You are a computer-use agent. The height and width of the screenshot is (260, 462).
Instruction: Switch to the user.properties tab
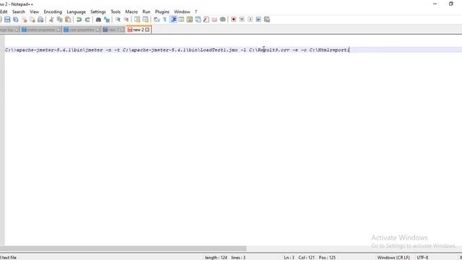(x=82, y=30)
